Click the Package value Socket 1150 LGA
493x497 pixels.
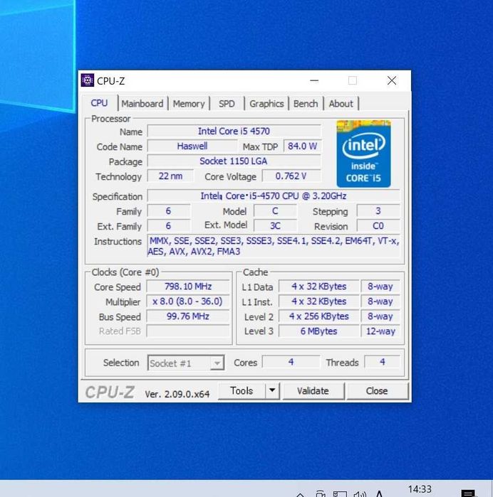click(234, 161)
